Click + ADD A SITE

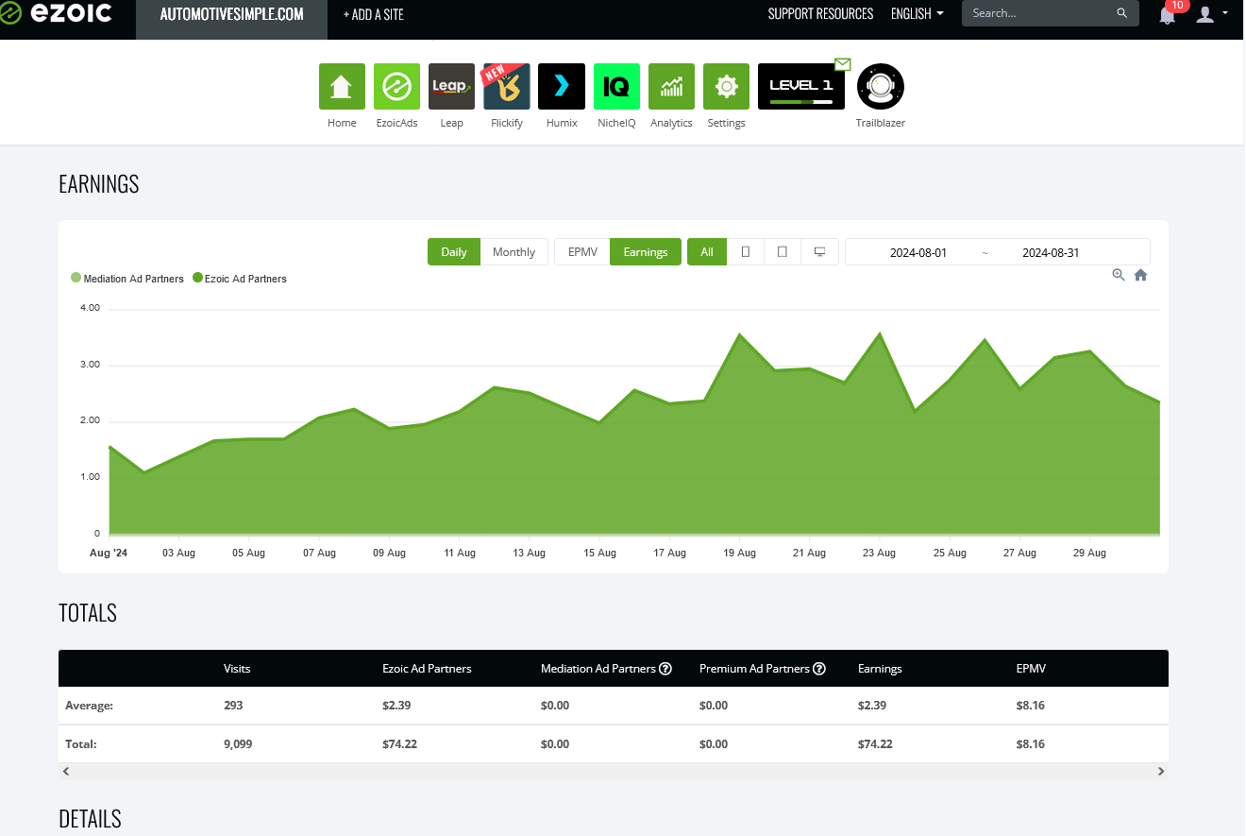click(x=376, y=14)
